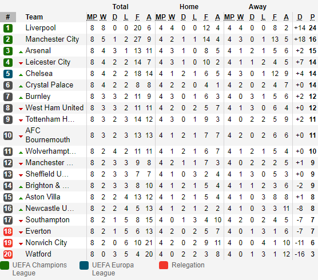Select the Total column group header
This screenshot has width=318, height=280.
click(121, 7)
